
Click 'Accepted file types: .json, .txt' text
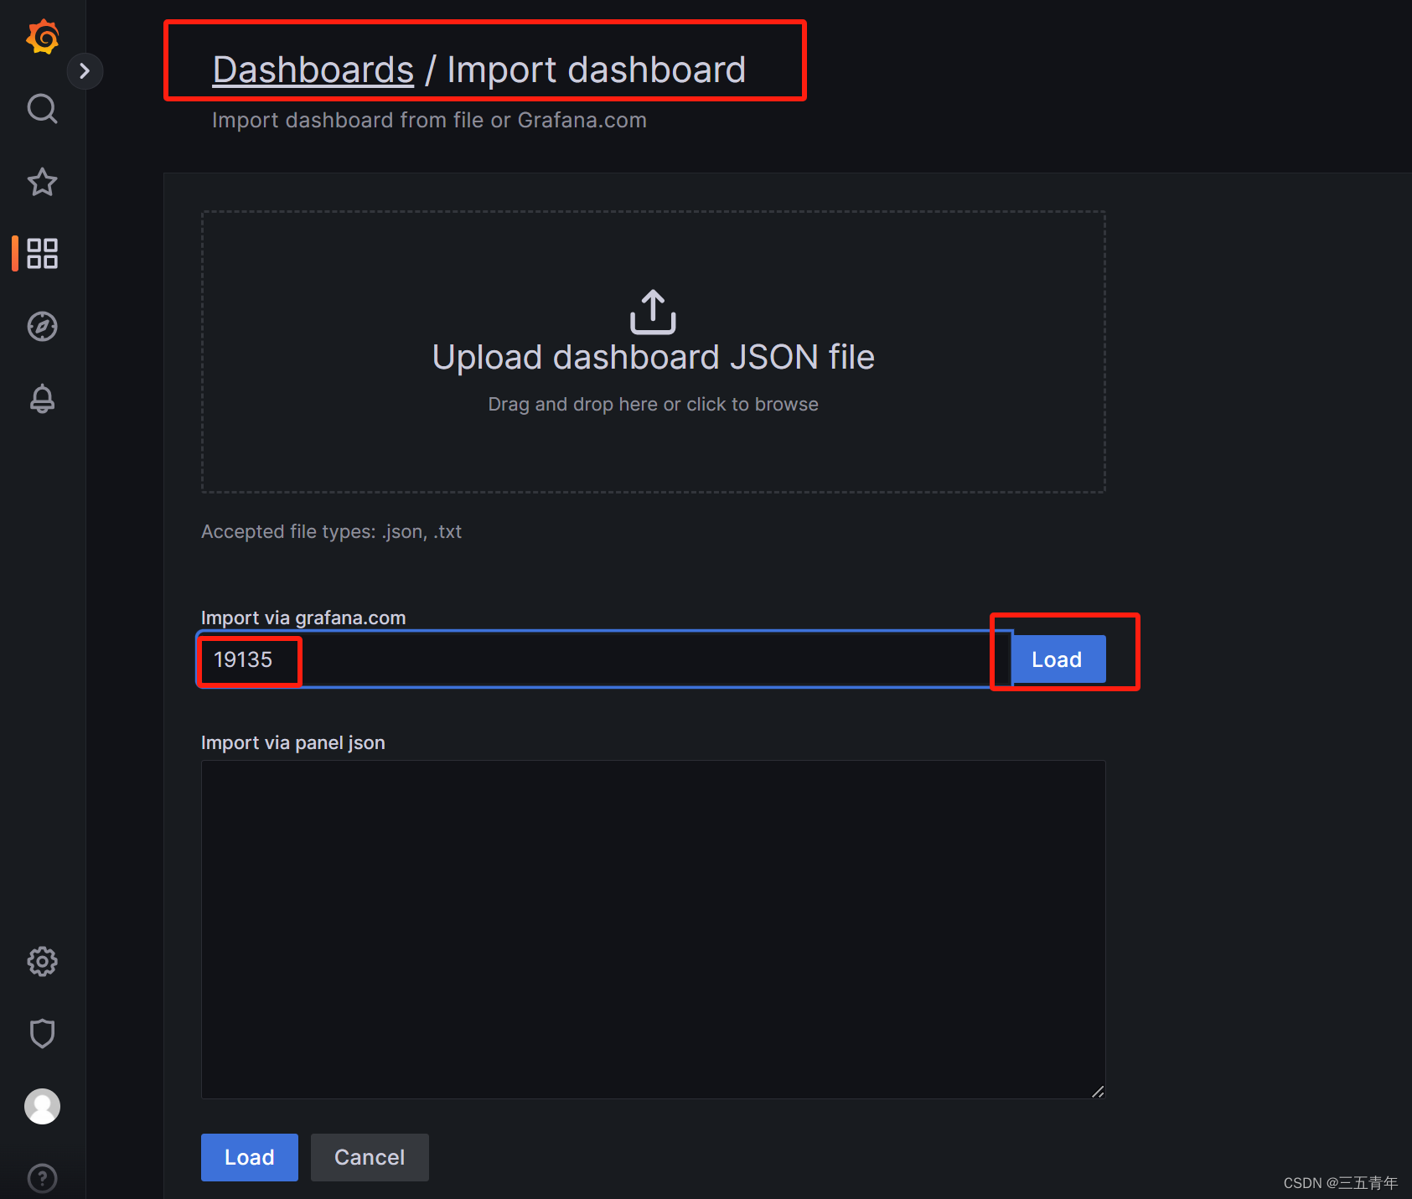332,532
